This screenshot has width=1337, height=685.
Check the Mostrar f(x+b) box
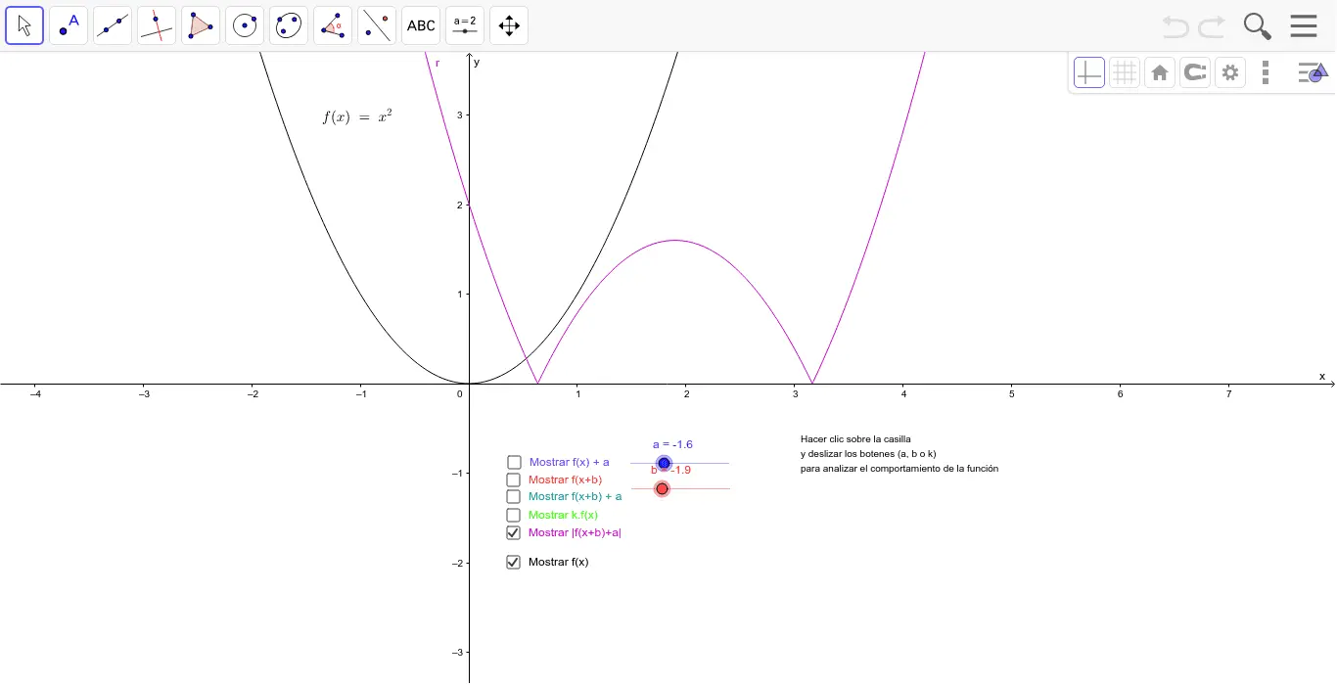click(x=513, y=479)
